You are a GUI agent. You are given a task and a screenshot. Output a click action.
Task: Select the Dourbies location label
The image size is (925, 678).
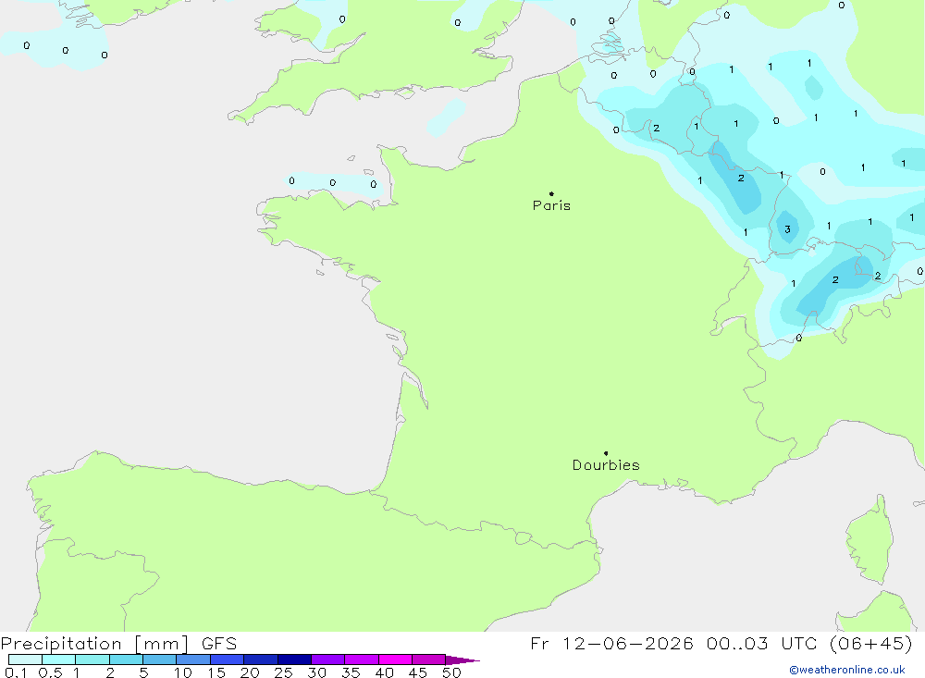pyautogui.click(x=606, y=465)
